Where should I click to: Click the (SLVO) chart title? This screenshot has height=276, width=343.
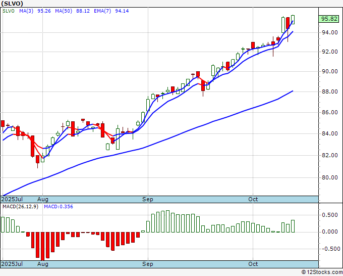[12, 4]
